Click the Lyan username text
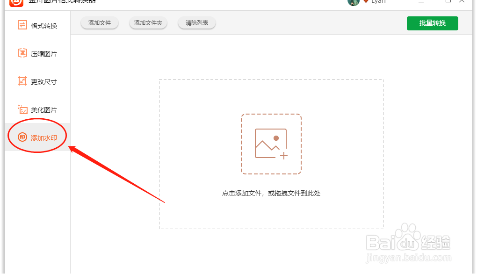 [379, 2]
